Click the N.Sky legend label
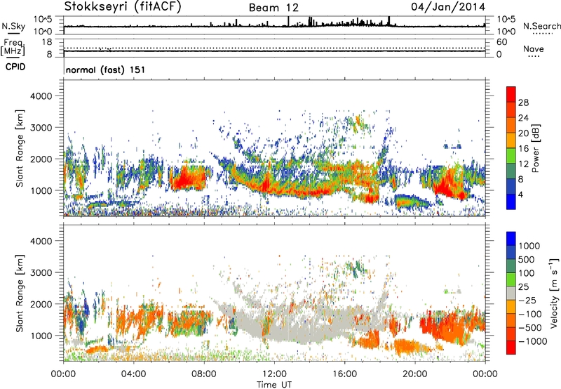 tap(13, 26)
